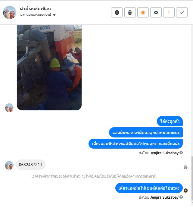Click customer avatar below the photo message
The width and height of the screenshot is (193, 208).
coord(9,108)
